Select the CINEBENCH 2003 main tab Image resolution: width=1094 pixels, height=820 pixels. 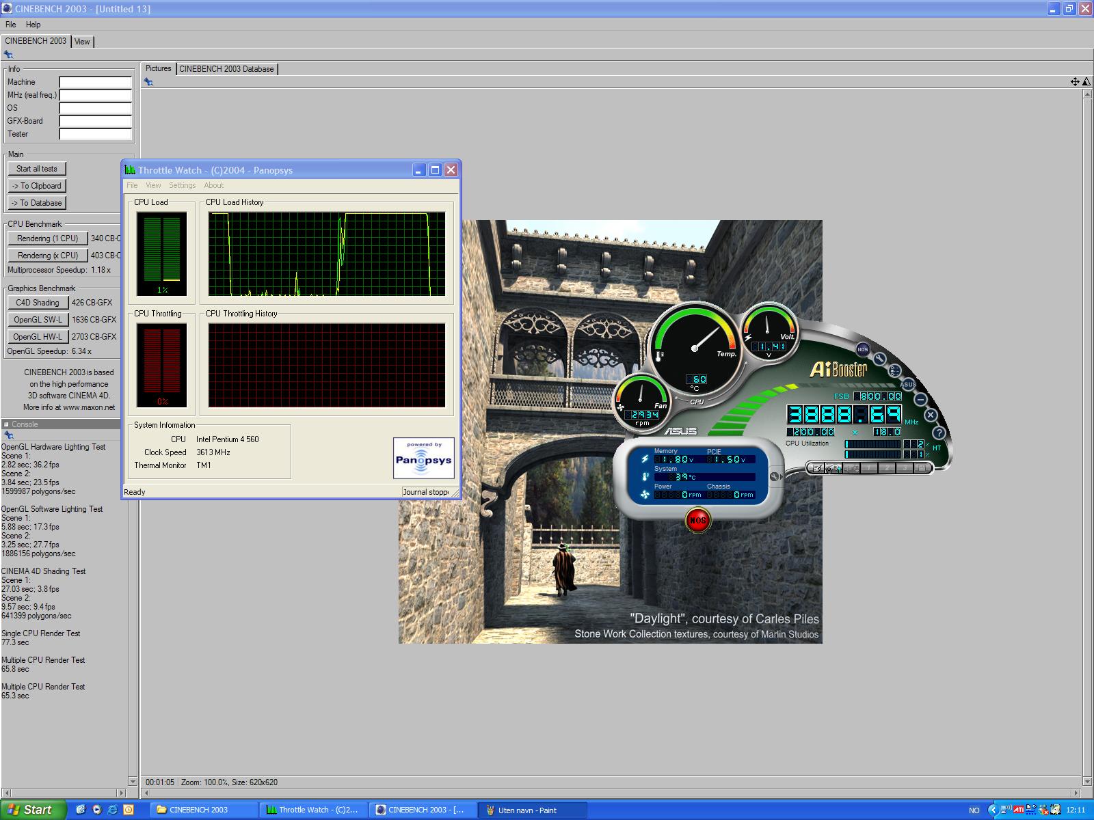(x=36, y=41)
